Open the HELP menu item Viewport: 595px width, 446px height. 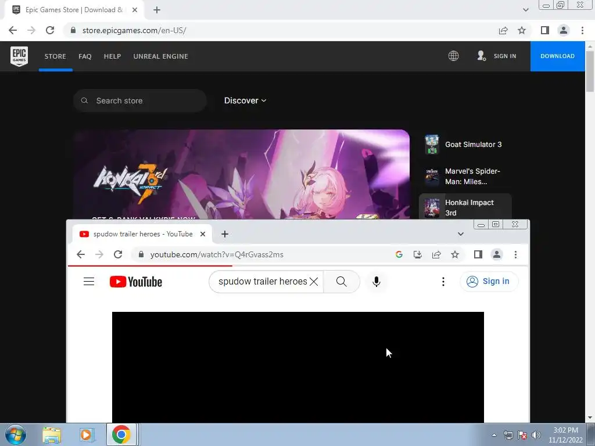click(x=112, y=56)
